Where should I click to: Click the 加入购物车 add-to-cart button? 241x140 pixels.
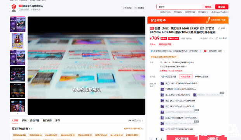(182, 138)
